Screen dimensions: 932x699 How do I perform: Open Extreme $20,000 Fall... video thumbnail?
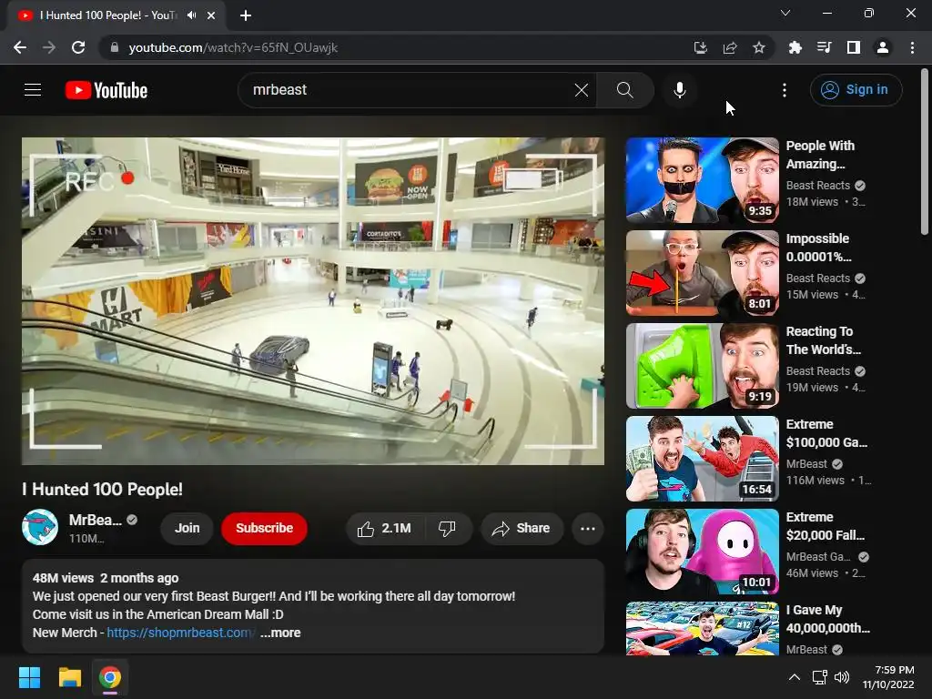[x=702, y=551]
